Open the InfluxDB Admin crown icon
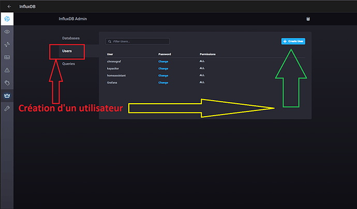 pyautogui.click(x=7, y=95)
